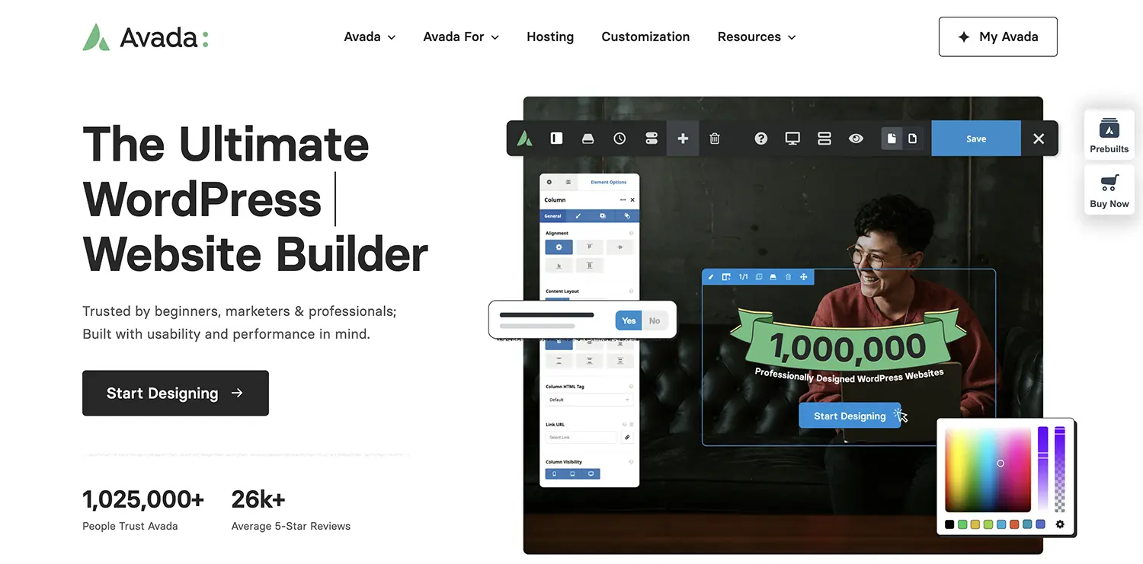Switch to the Element Options tab
The width and height of the screenshot is (1143, 564).
coord(609,182)
